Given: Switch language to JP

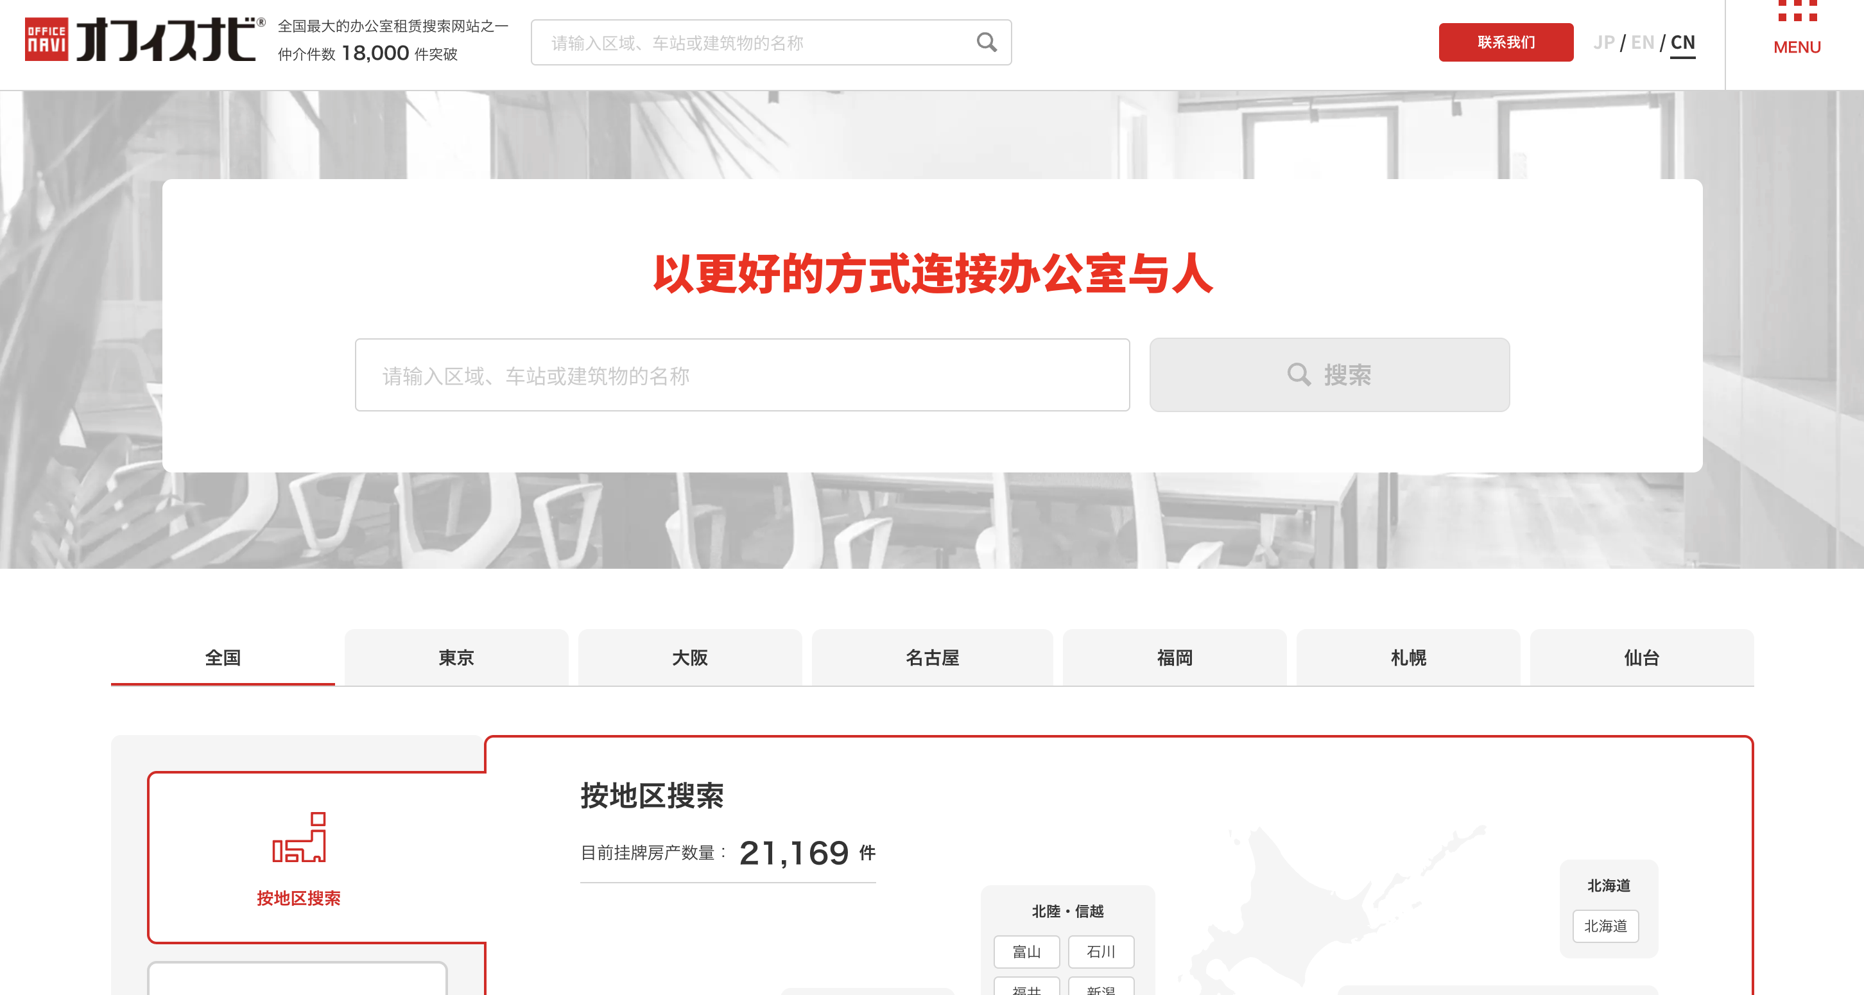Looking at the screenshot, I should coord(1603,42).
